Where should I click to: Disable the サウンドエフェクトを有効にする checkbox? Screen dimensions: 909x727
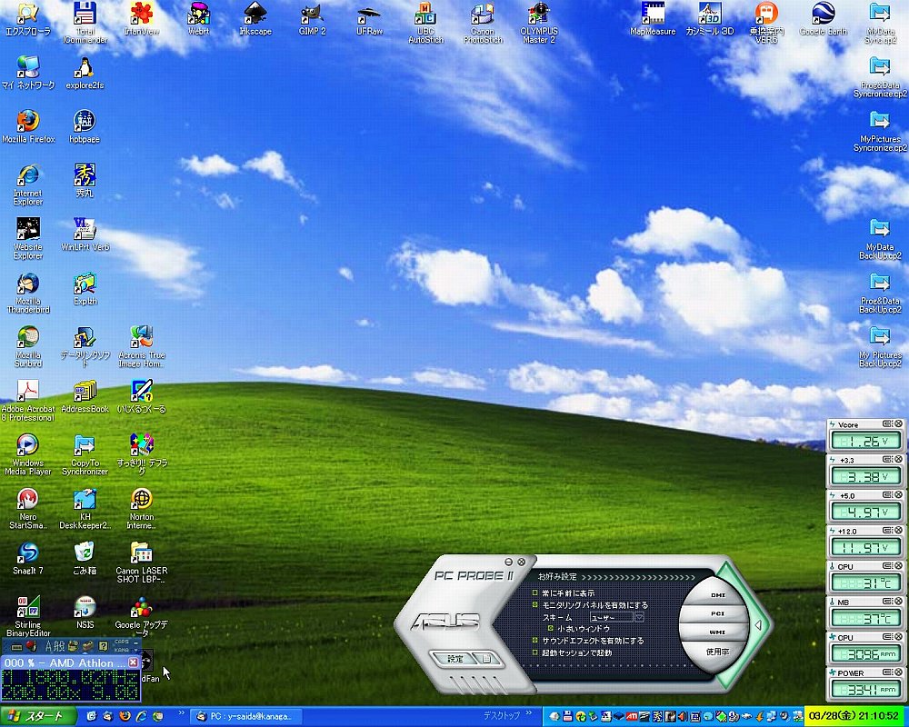(535, 640)
